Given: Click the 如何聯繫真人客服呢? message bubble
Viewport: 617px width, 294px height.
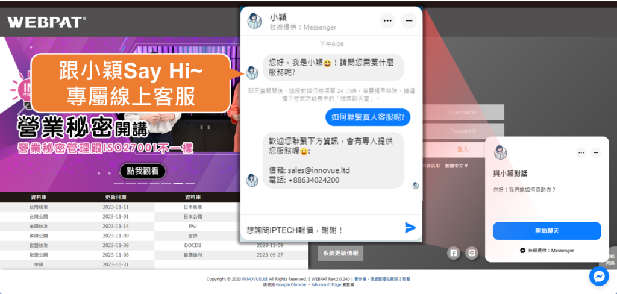Looking at the screenshot, I should (368, 117).
